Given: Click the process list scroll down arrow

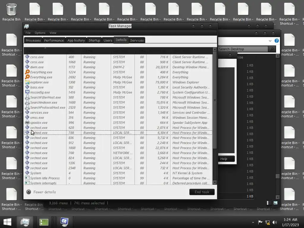Looking at the screenshot, I should 215,183.
